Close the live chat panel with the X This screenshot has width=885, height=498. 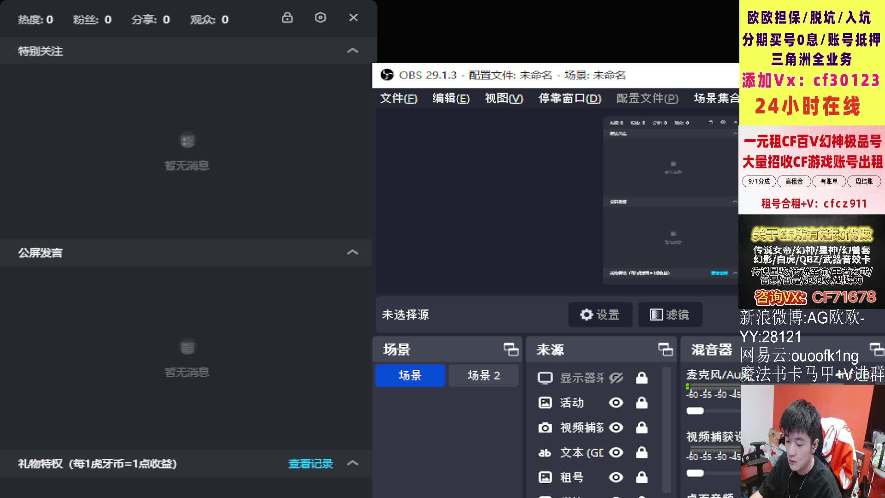click(353, 18)
